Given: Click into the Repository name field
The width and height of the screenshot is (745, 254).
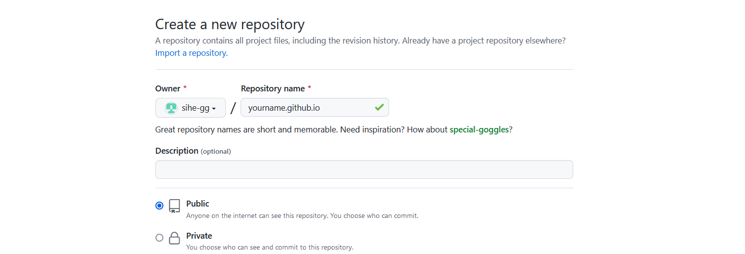Looking at the screenshot, I should pyautogui.click(x=314, y=107).
